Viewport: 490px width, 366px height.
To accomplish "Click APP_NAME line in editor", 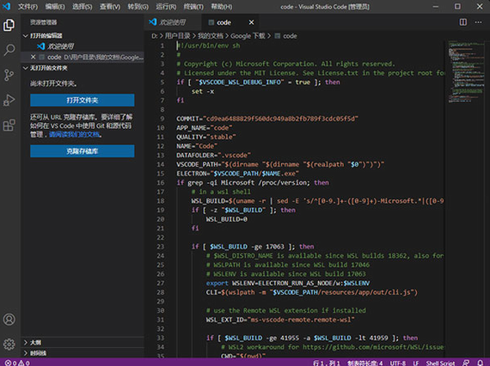I will pyautogui.click(x=205, y=128).
